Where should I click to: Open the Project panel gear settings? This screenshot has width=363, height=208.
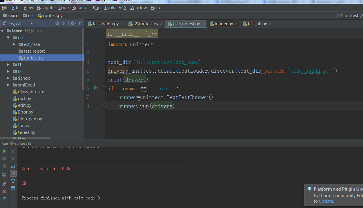73,23
